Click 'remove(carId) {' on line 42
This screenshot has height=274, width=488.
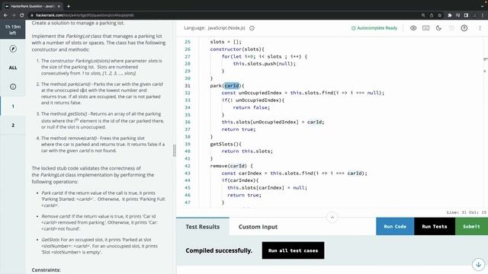(x=231, y=166)
